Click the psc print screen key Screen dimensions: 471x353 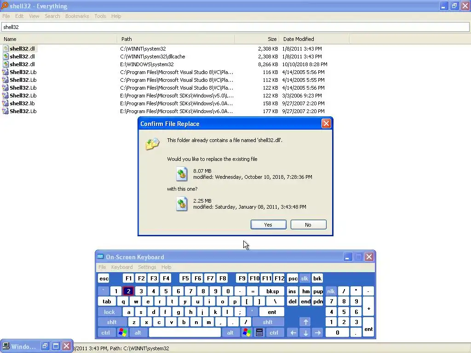coord(293,278)
